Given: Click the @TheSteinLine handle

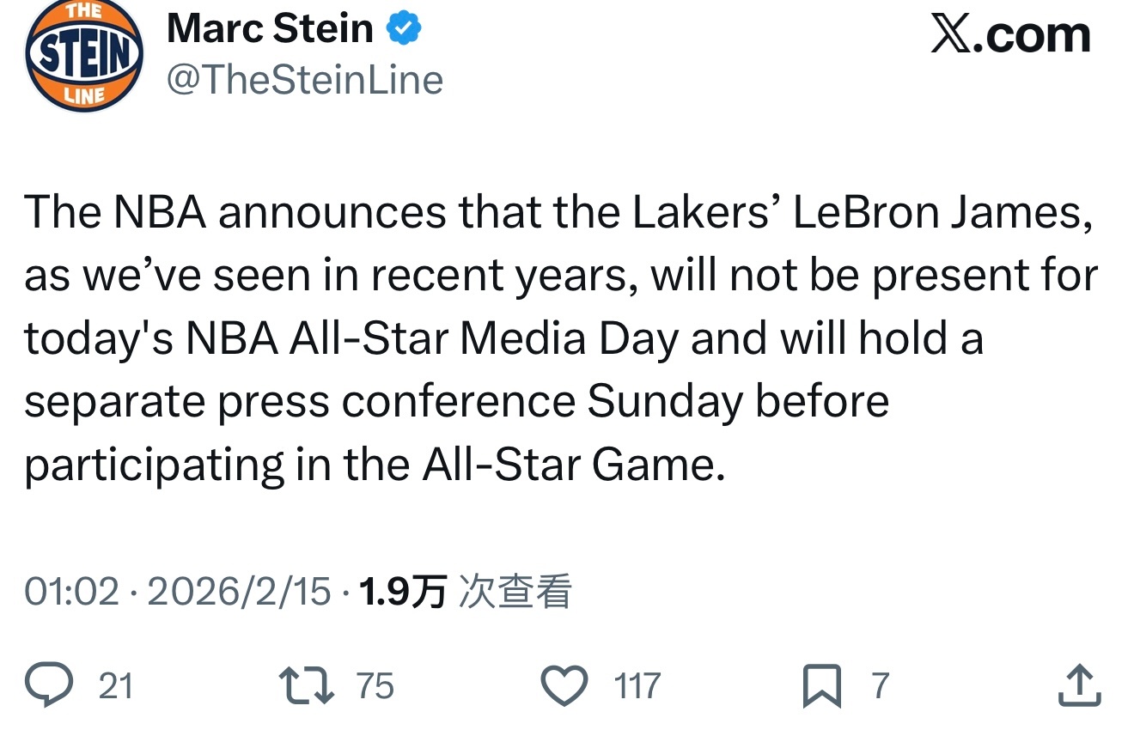Looking at the screenshot, I should point(305,80).
